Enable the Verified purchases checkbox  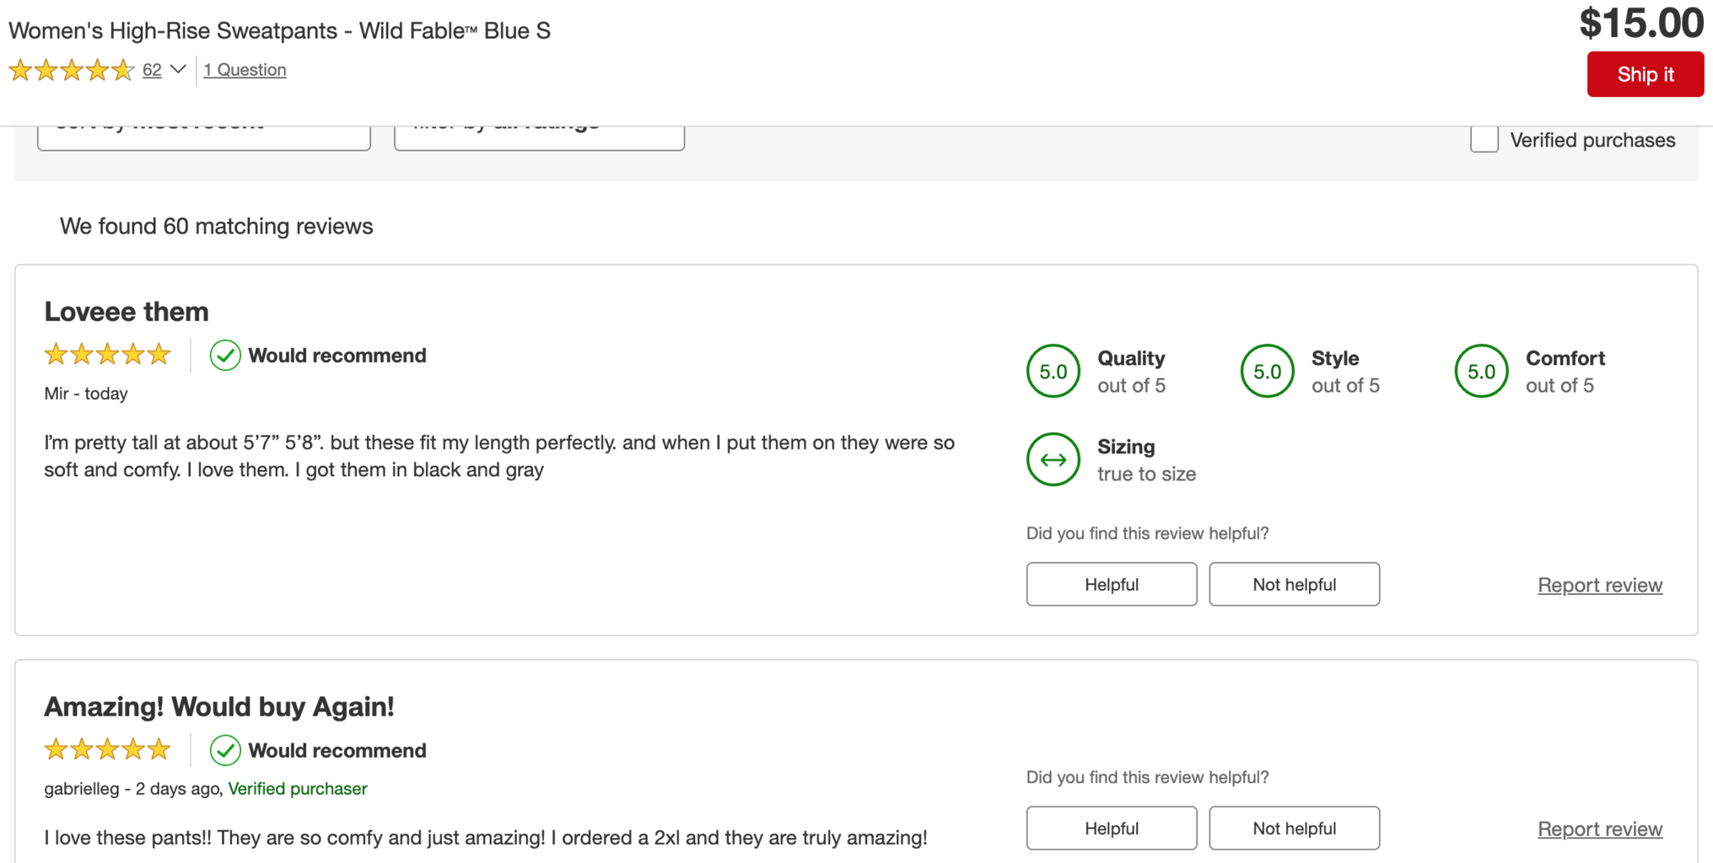(x=1484, y=140)
